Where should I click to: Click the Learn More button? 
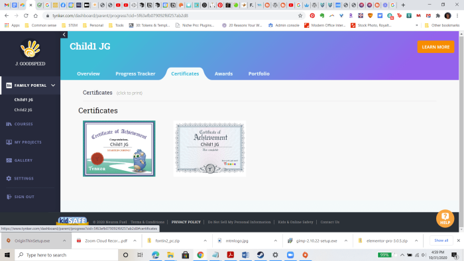[435, 47]
